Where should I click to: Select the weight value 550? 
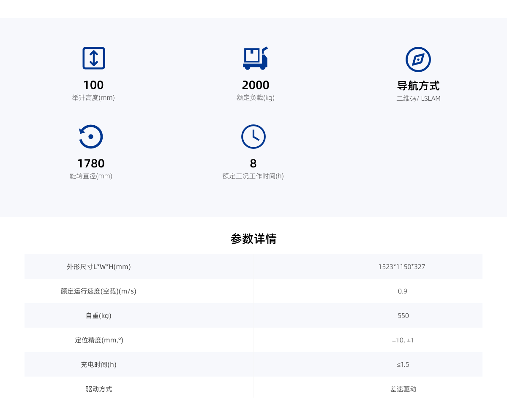click(x=403, y=315)
